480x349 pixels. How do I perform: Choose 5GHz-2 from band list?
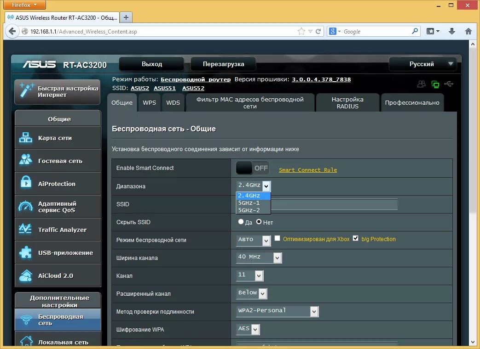point(253,210)
